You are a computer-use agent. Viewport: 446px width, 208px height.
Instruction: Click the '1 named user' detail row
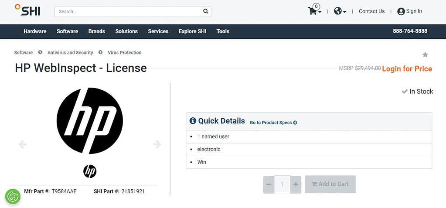click(309, 136)
